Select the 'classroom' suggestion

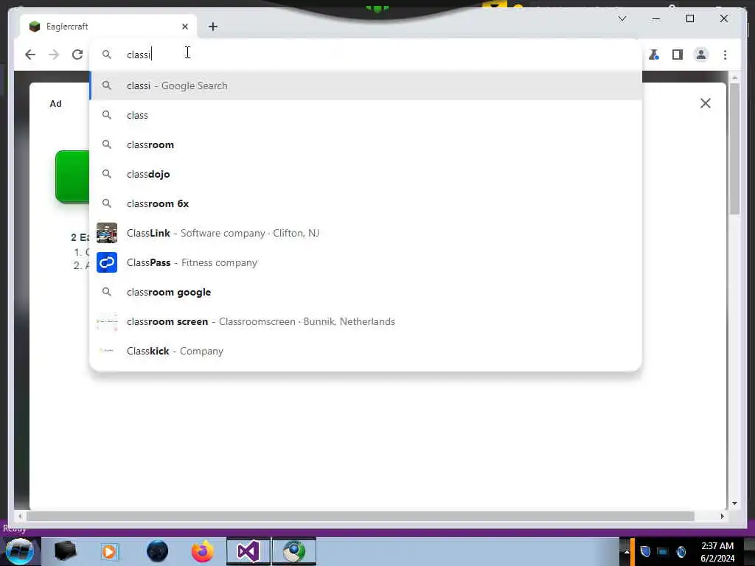(366, 144)
